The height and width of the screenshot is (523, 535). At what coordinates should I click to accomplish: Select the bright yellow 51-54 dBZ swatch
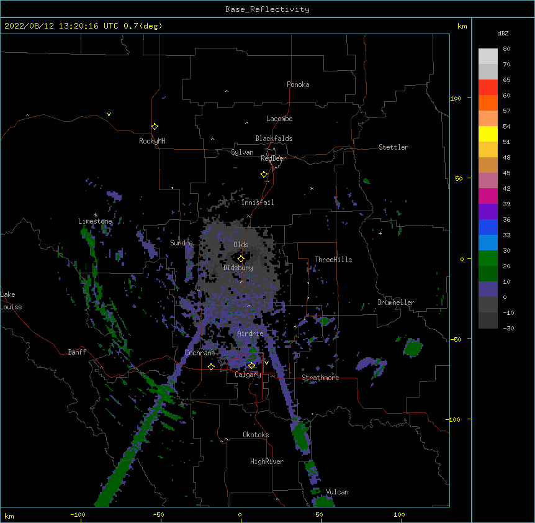pyautogui.click(x=488, y=134)
